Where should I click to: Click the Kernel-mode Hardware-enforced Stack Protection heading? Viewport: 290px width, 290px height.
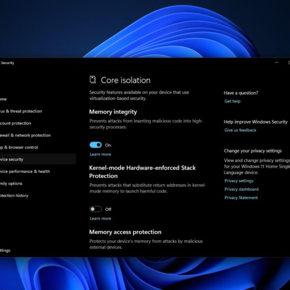pyautogui.click(x=142, y=172)
